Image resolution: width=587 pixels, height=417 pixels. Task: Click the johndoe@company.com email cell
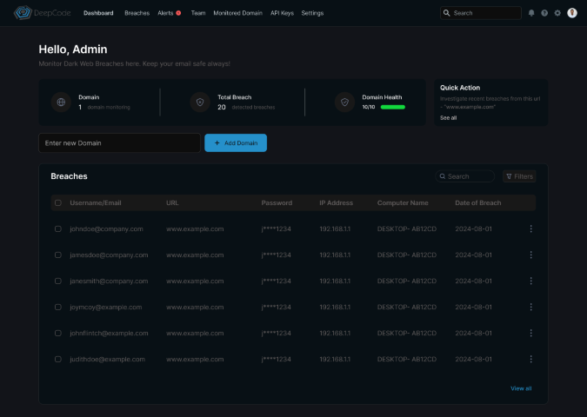tap(106, 228)
